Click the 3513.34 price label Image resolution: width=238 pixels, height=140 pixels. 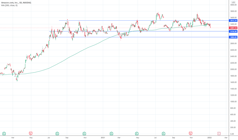(x=233, y=21)
